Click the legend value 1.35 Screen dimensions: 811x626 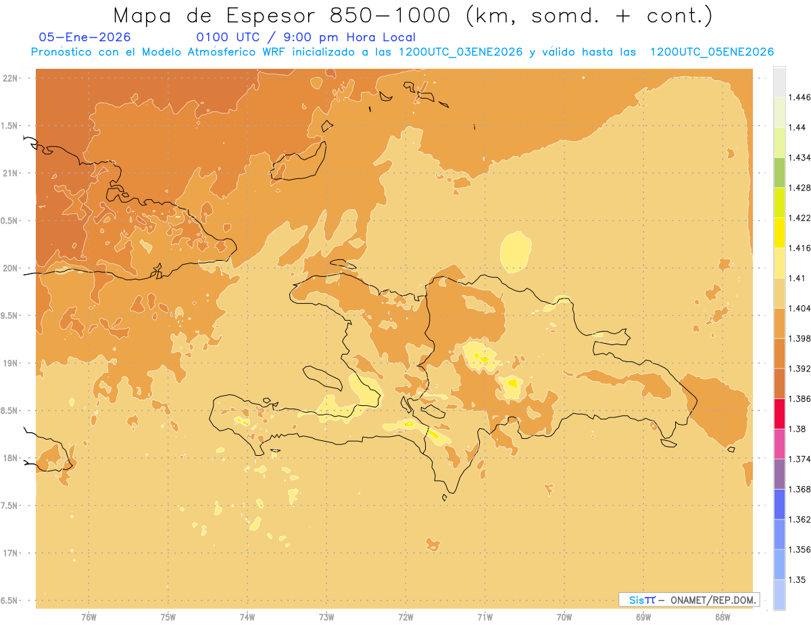796,579
